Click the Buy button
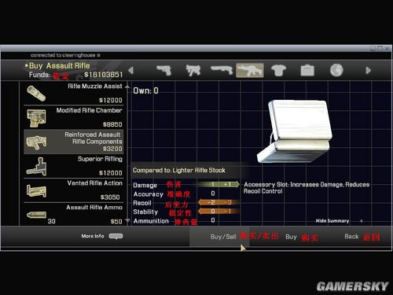Screen dimensions: 393x295 [x=291, y=237]
